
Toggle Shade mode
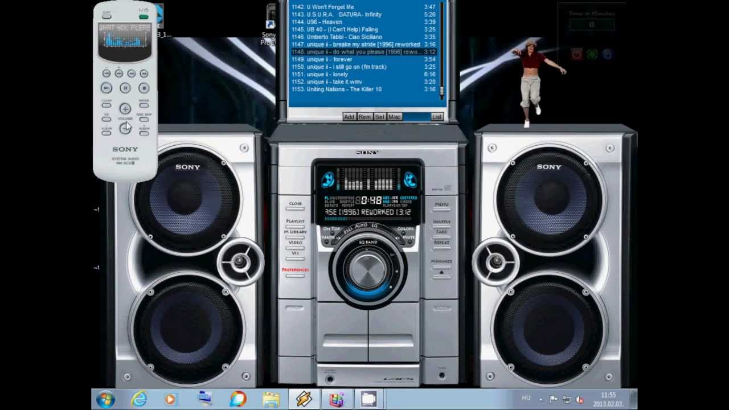tap(327, 237)
